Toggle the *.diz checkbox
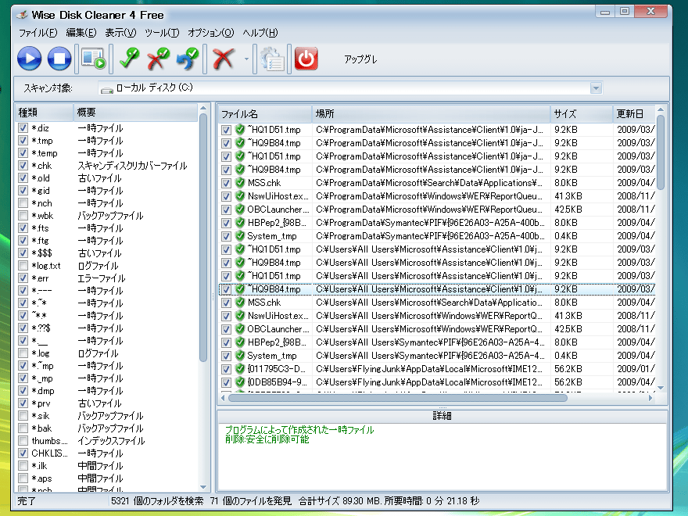Screen dimensions: 688x516 [23, 127]
